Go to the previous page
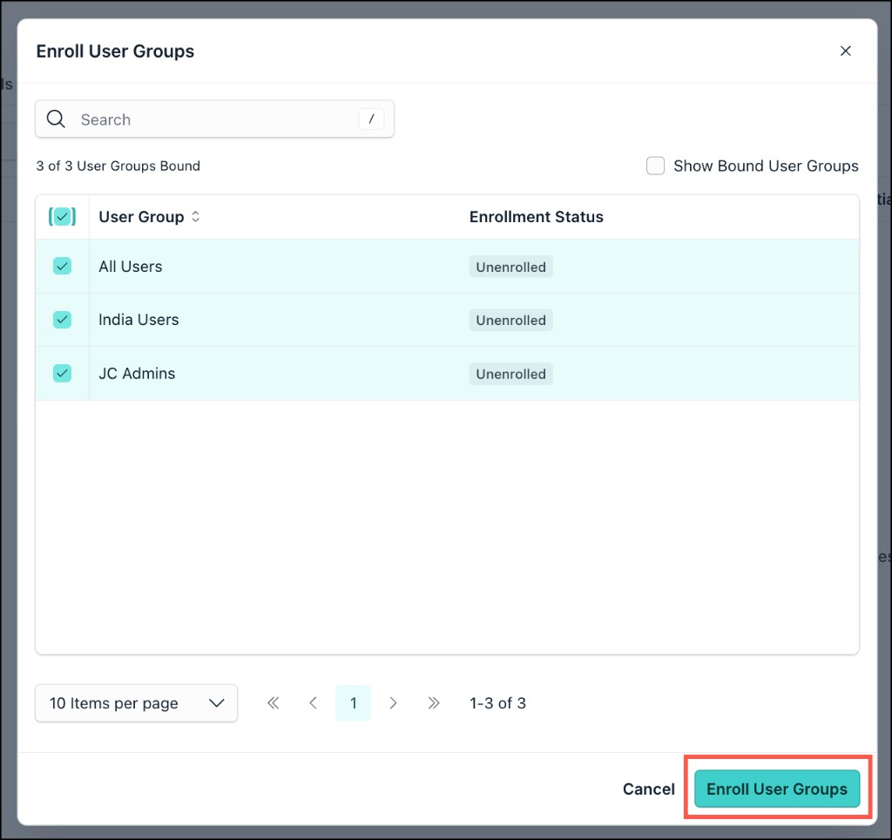 [313, 703]
